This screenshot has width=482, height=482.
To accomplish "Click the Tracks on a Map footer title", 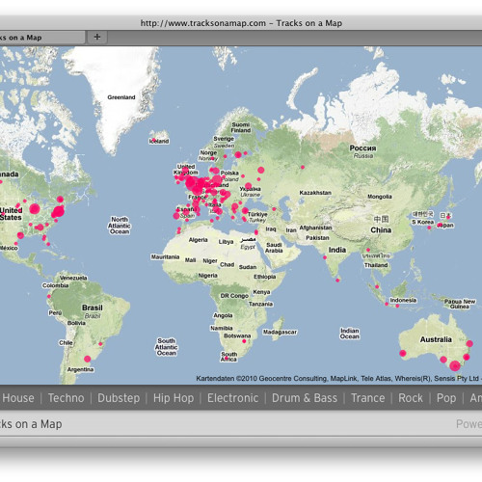I will (31, 424).
